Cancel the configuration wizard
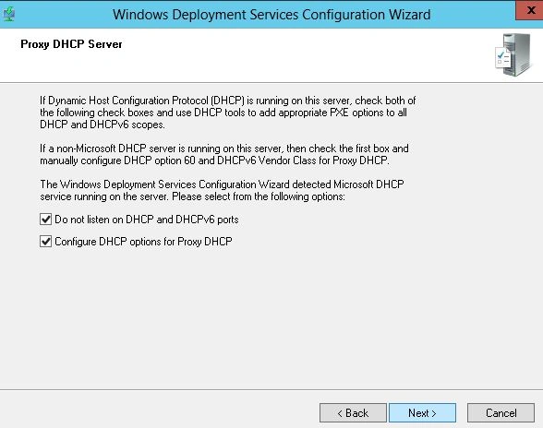The image size is (543, 428). pos(501,412)
